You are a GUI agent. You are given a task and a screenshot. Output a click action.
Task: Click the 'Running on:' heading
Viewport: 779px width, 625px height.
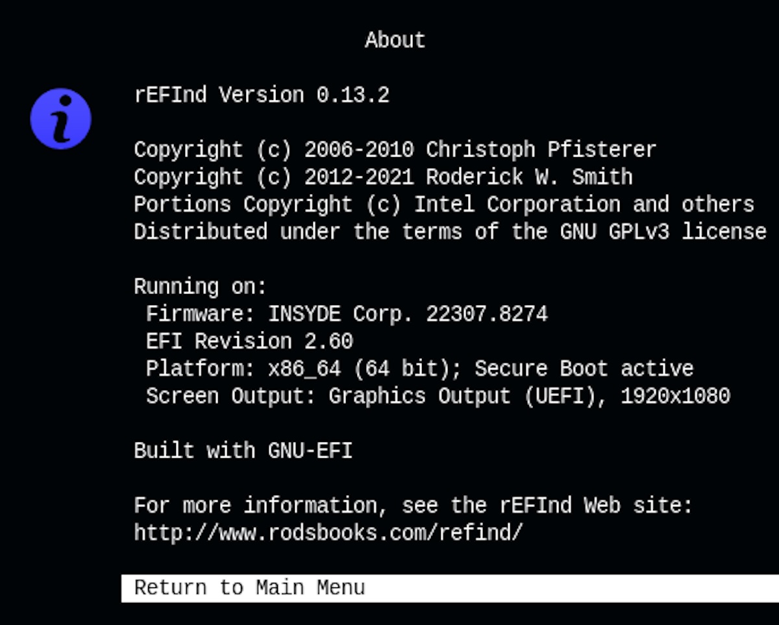coord(200,286)
